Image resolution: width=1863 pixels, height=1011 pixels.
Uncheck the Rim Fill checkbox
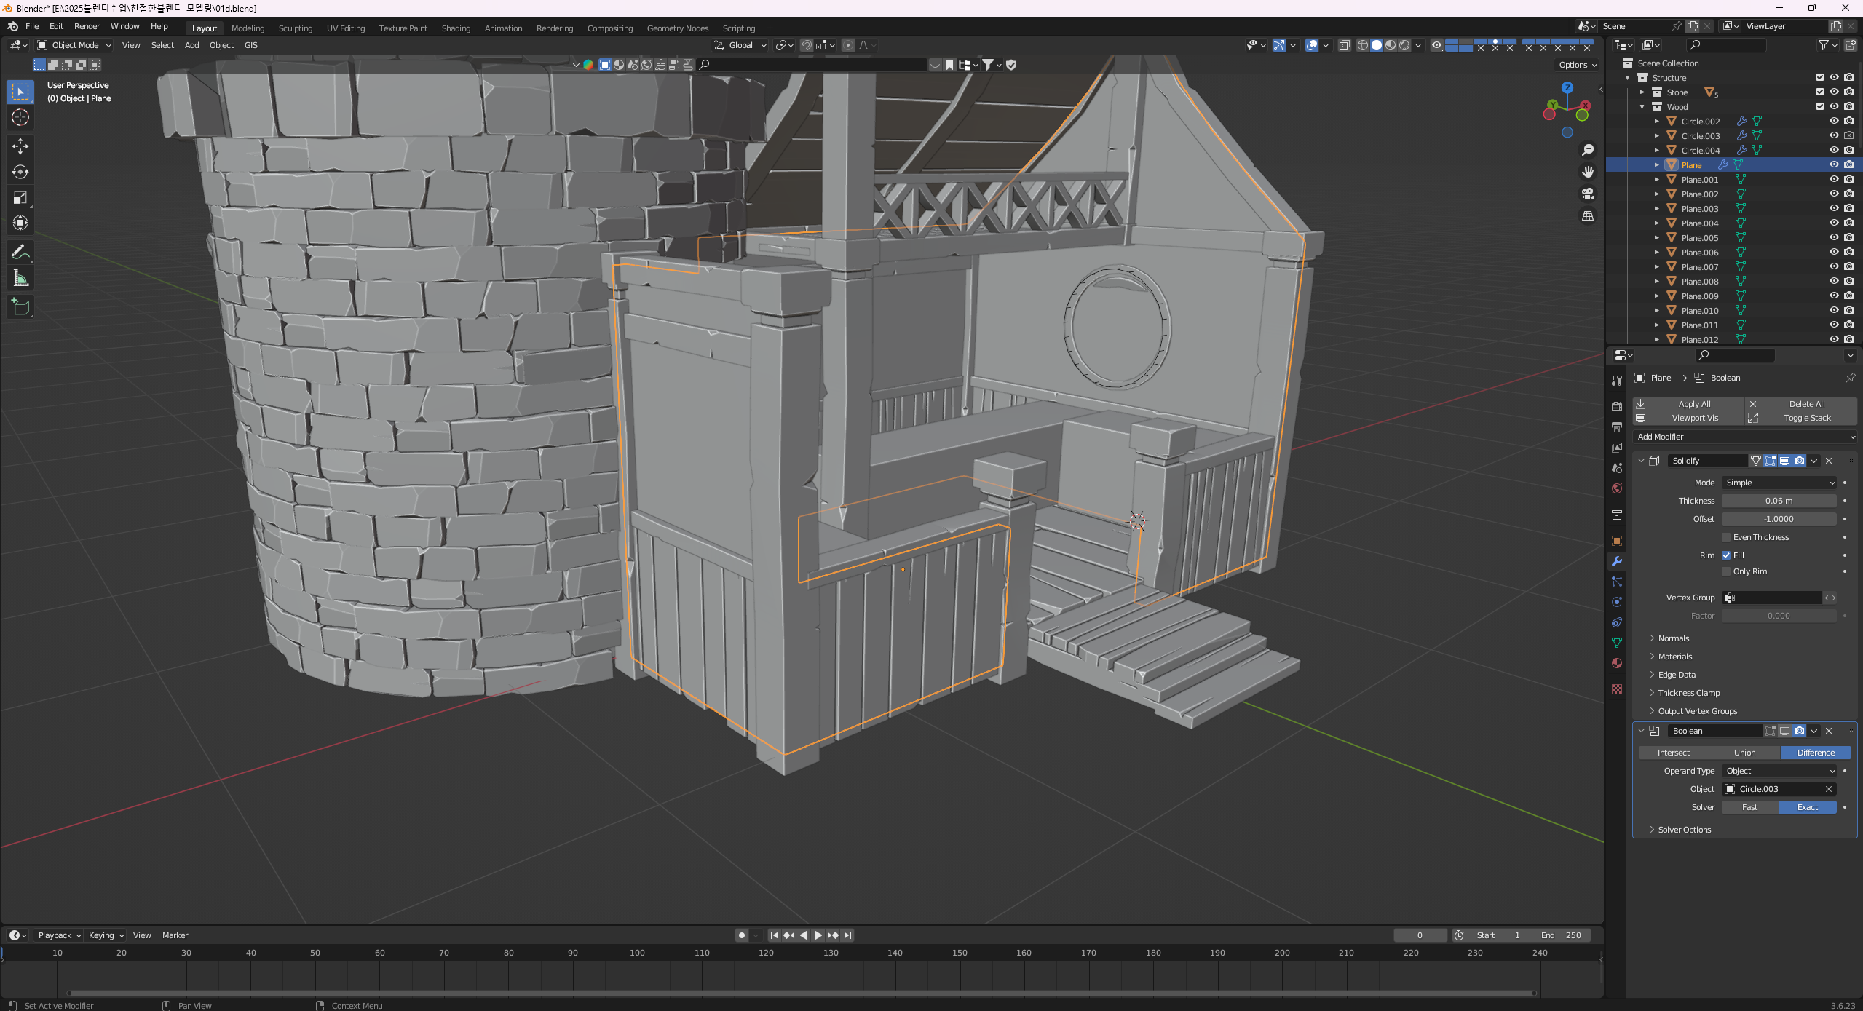coord(1726,555)
